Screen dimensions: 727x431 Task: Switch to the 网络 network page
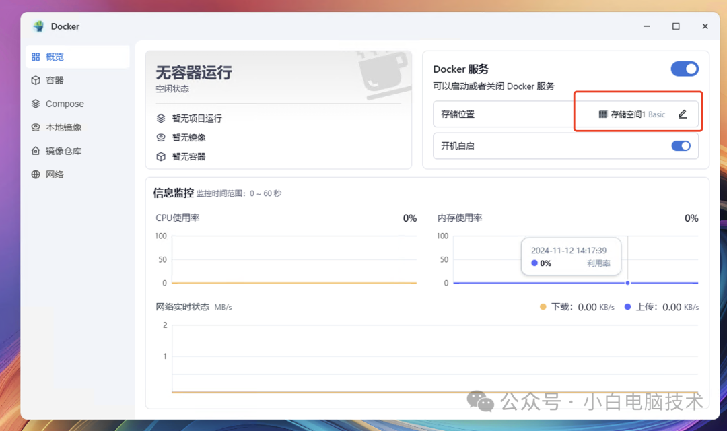pos(77,174)
